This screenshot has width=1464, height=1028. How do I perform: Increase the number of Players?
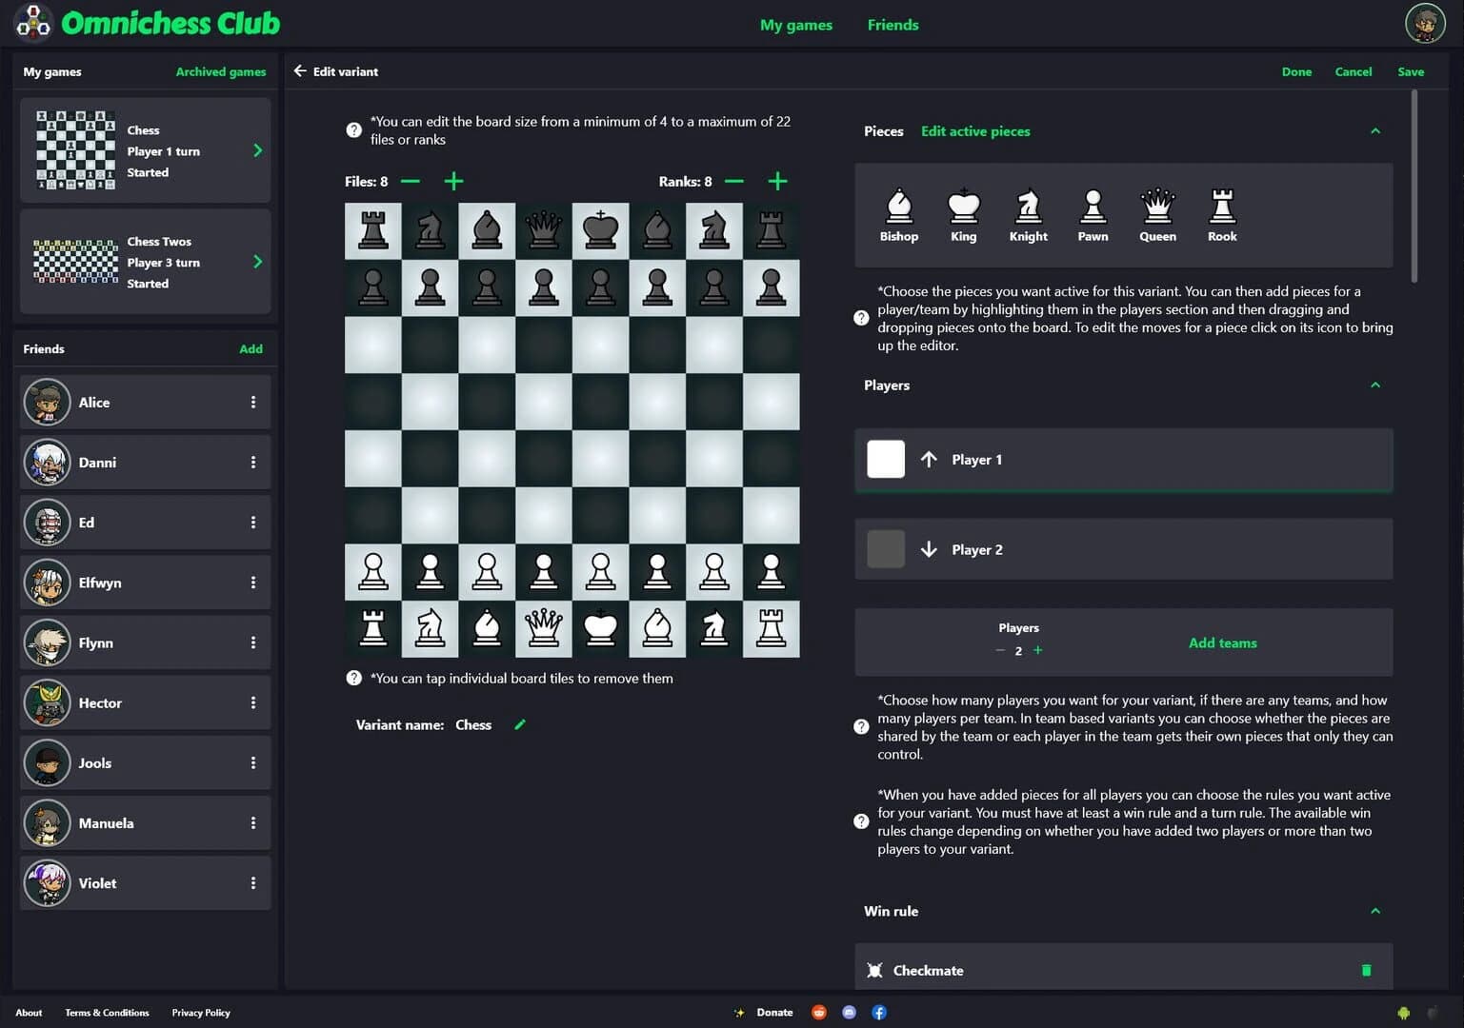[x=1038, y=650]
